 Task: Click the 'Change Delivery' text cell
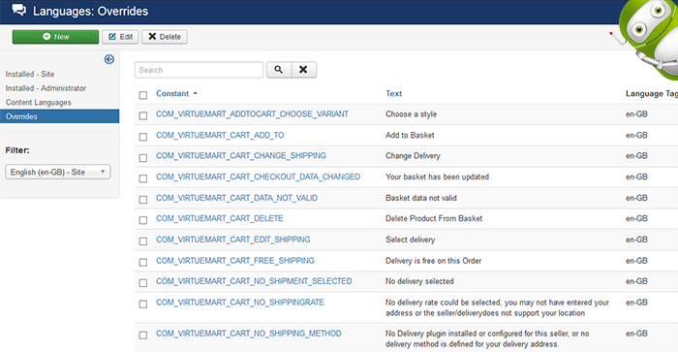click(413, 156)
